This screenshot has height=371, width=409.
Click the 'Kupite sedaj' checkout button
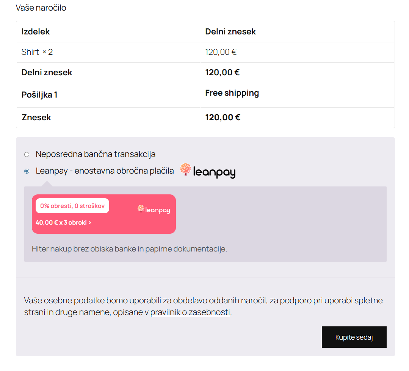(354, 337)
